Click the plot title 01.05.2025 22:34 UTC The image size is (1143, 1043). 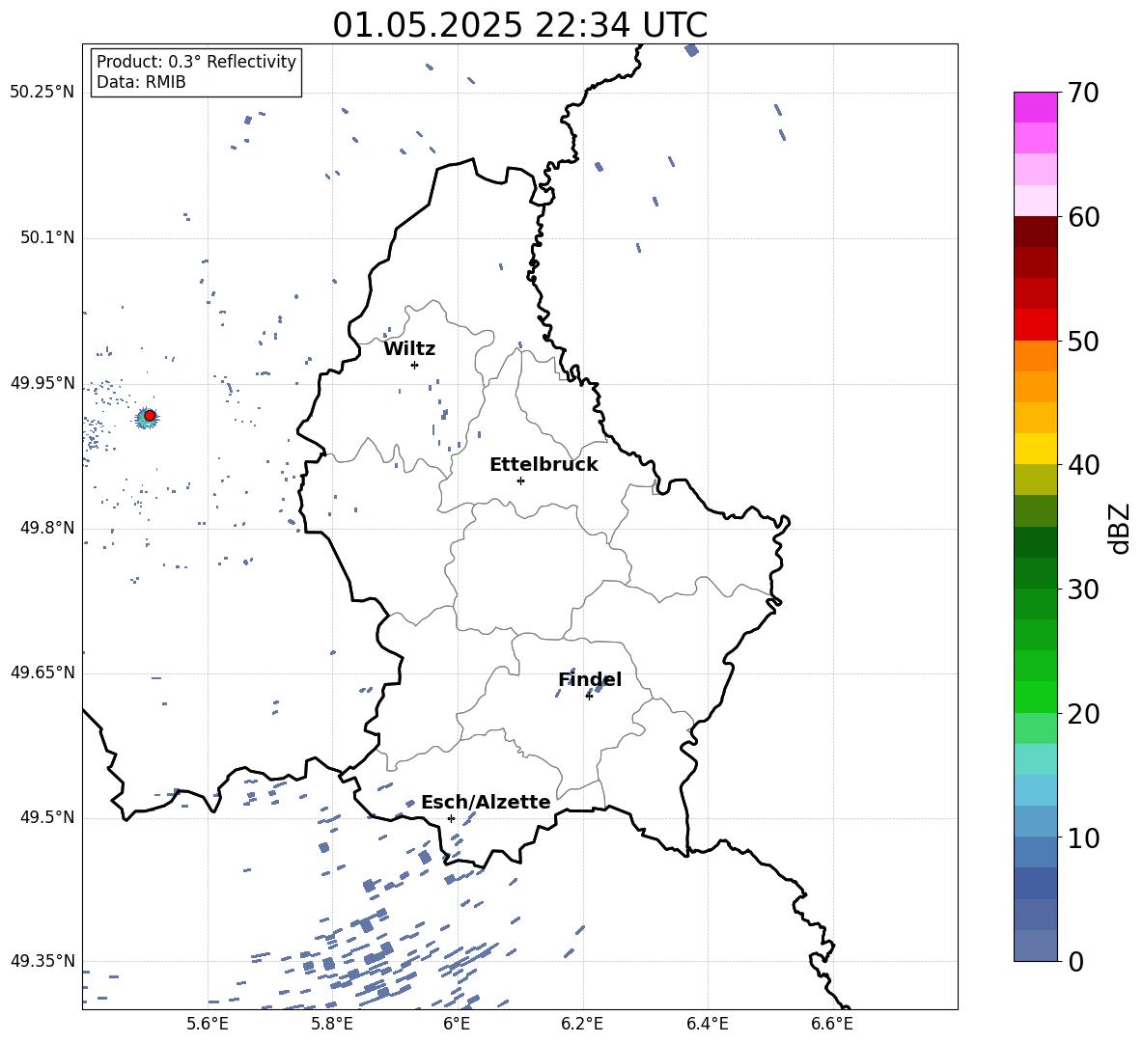coord(520,25)
